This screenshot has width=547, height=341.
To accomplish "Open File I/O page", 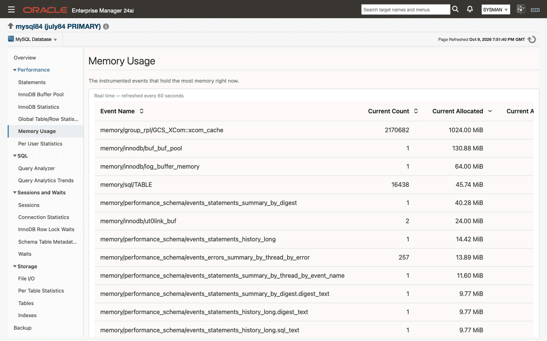I will coord(26,279).
